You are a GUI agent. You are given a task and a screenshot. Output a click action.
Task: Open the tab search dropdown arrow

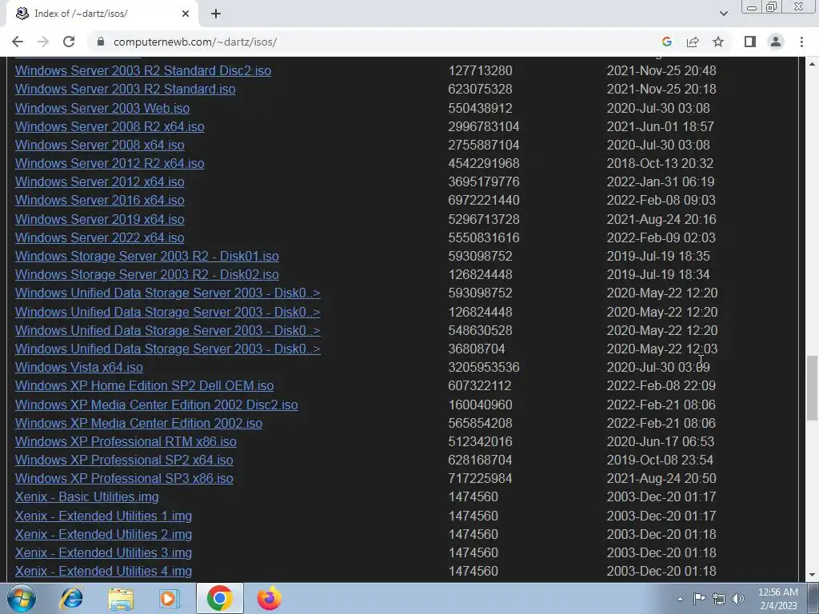723,14
